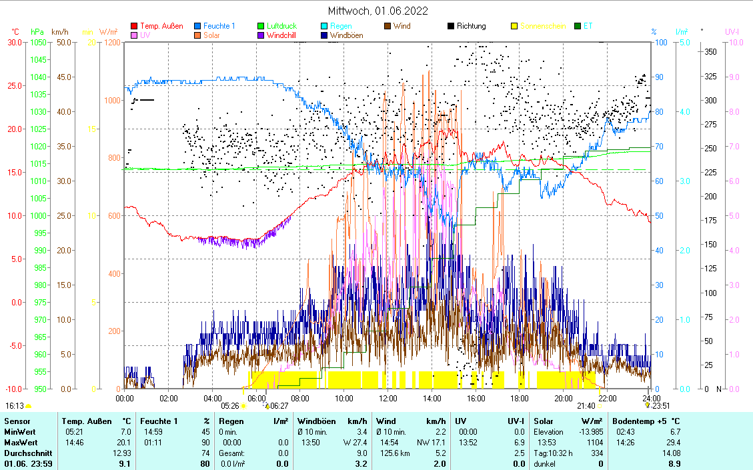Click the brown Wind legend square
753x470 pixels.
pos(388,27)
